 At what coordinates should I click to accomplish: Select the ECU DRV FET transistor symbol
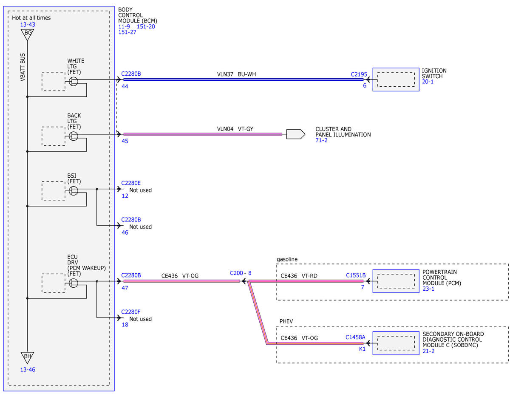74,283
